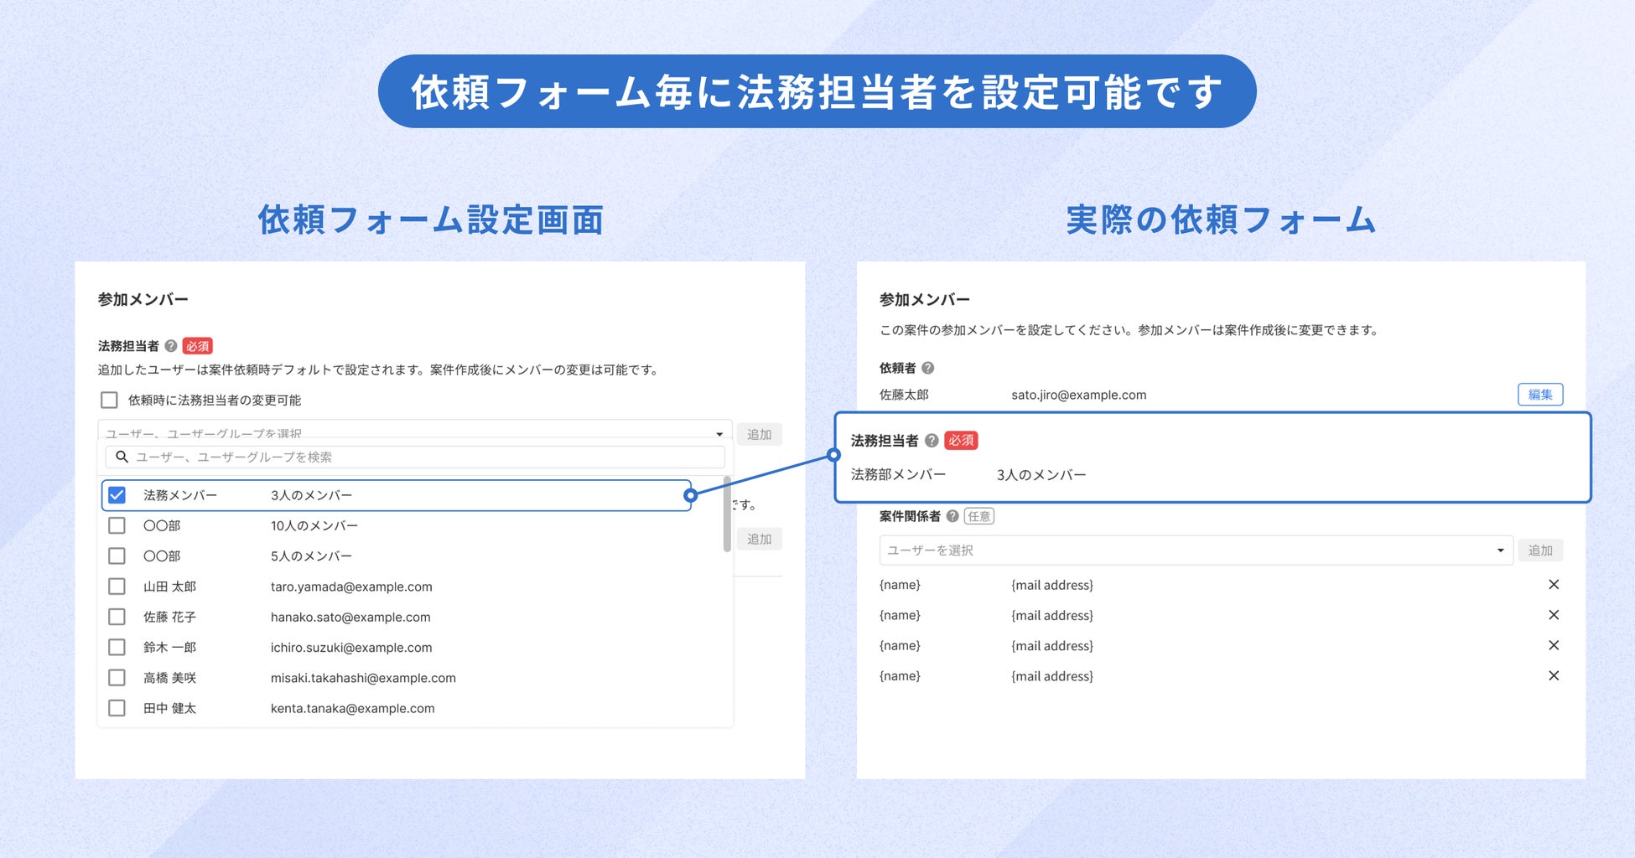Click the kenta.tanaka@example.com entry
Viewport: 1635px width, 858px height.
click(353, 709)
